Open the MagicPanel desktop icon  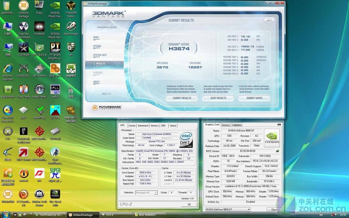[39, 91]
